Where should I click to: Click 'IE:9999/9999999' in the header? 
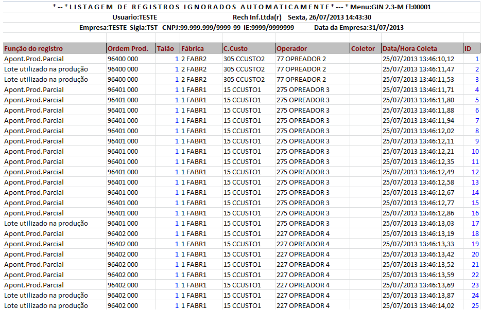pyautogui.click(x=269, y=28)
